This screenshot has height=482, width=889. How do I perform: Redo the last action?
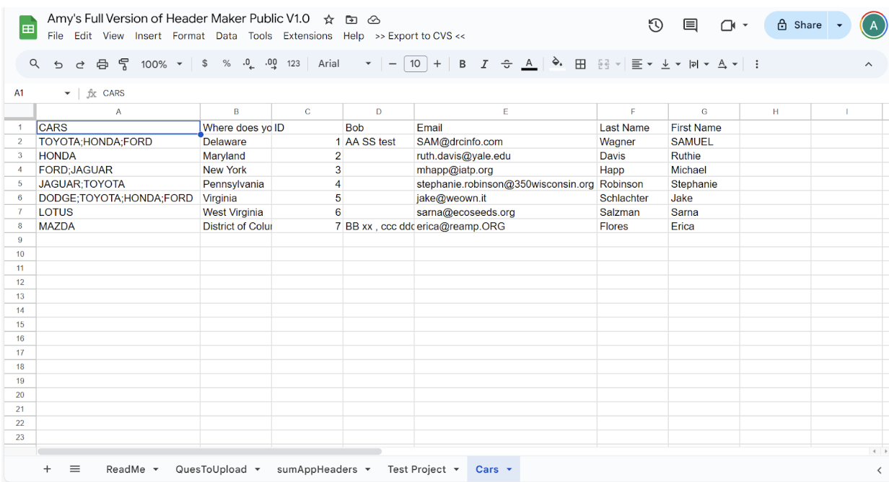(x=80, y=64)
